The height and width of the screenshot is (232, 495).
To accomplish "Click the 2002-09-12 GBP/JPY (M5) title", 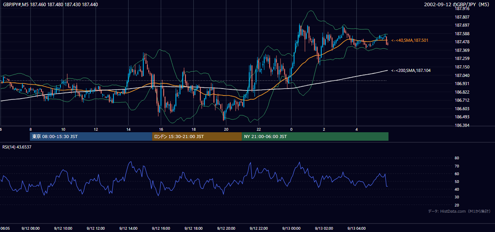I will pos(457,5).
